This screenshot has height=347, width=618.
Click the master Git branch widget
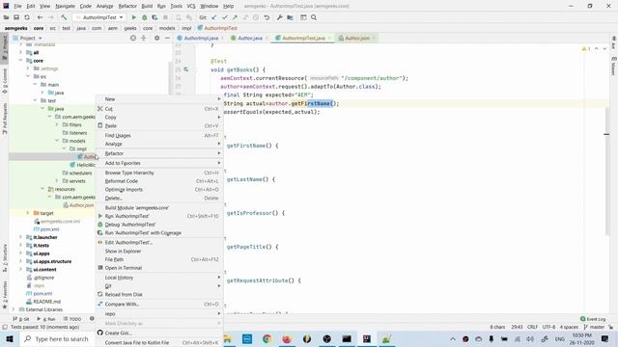[x=595, y=327]
